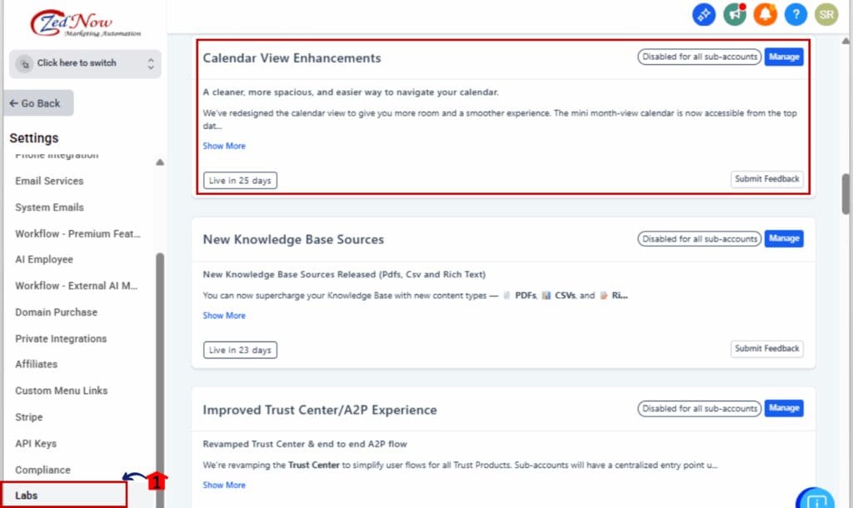
Task: Open announcements via the megaphone icon
Action: tap(734, 14)
